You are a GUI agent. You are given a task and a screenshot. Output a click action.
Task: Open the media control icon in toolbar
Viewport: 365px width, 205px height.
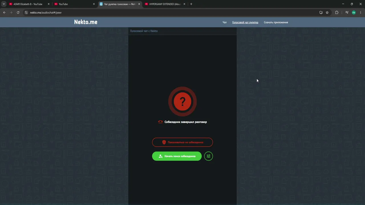click(x=347, y=13)
